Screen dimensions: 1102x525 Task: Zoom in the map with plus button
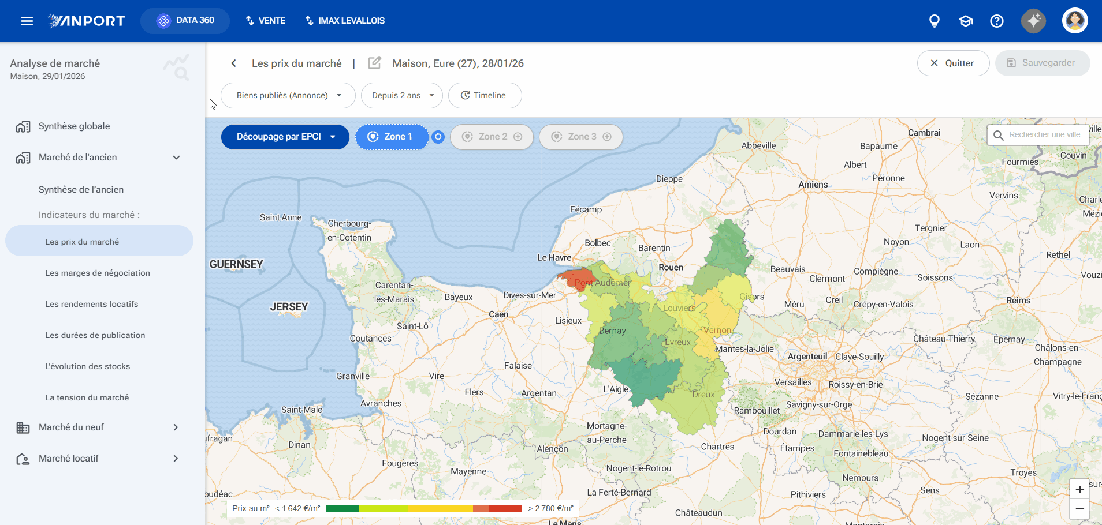(1079, 489)
